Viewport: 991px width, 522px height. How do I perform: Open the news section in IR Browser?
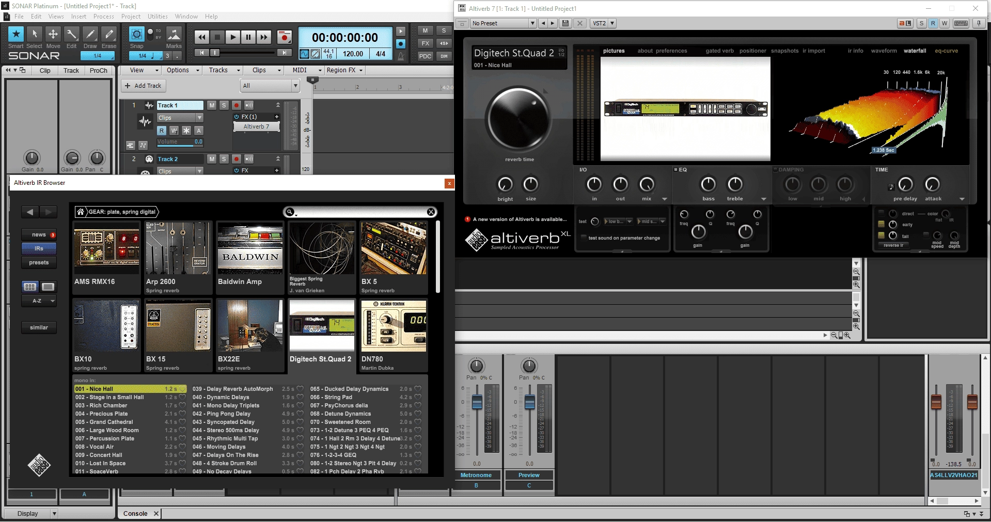click(39, 234)
